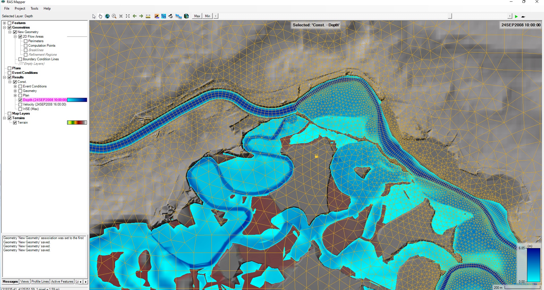Select the magnifier zoom-in tool
This screenshot has height=290, width=544.
click(x=114, y=16)
